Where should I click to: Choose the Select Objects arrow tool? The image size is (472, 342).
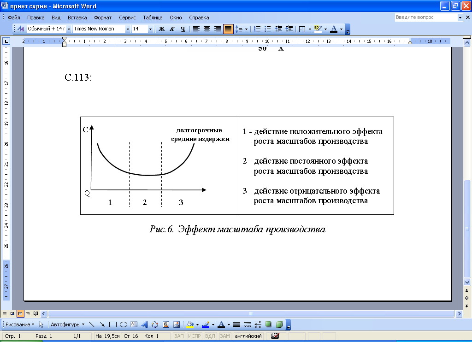tap(41, 324)
